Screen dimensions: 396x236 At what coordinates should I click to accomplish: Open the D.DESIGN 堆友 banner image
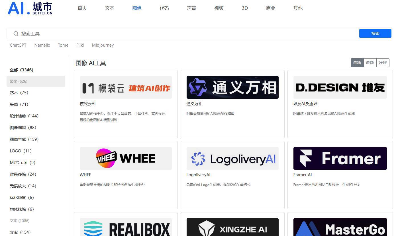[340, 87]
